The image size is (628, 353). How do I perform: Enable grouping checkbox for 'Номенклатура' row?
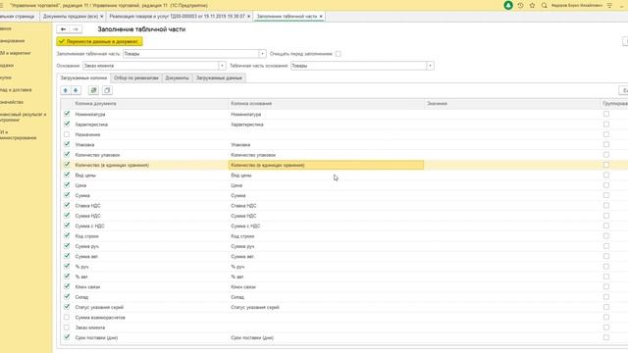[606, 114]
